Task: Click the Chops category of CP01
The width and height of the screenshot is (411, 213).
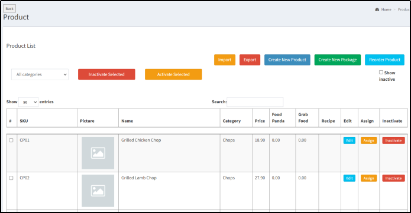Action: [229, 140]
